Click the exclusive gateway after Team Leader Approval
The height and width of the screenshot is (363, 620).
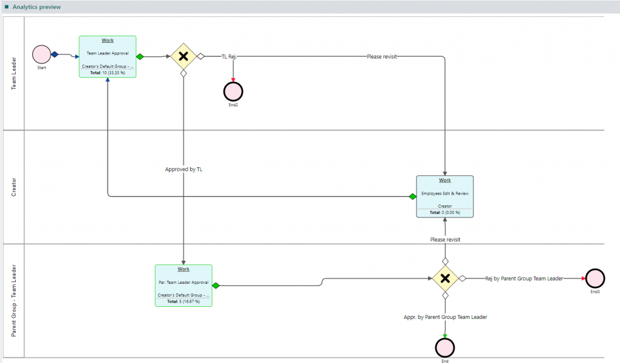183,56
